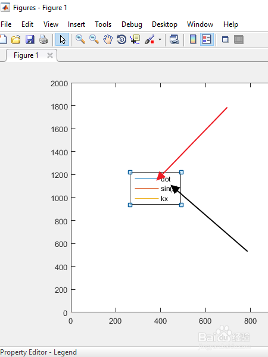Click the y-axis label 2000
Screen dimensions: 268x357
click(x=59, y=83)
